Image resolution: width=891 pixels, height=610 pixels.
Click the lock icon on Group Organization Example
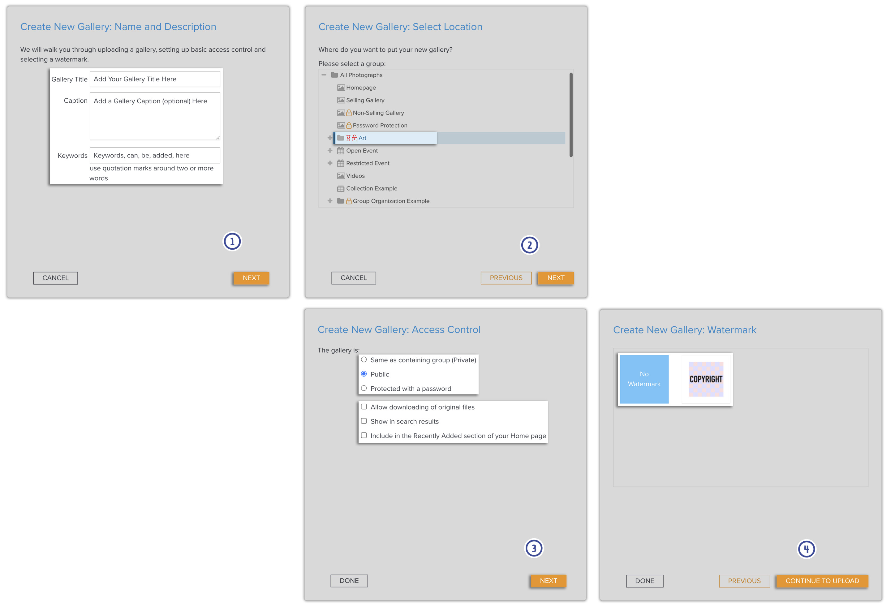pyautogui.click(x=349, y=200)
